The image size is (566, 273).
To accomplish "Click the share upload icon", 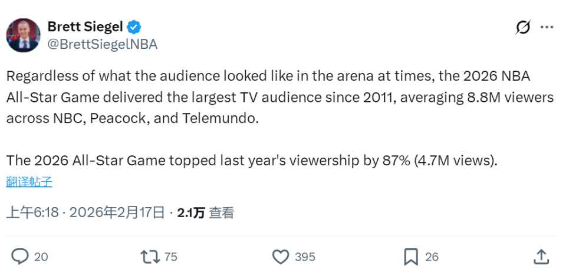I will tap(541, 257).
